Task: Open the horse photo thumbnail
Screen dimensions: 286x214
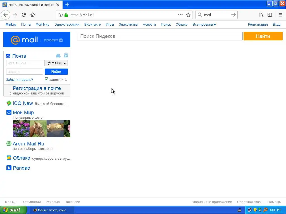Action: [38, 129]
